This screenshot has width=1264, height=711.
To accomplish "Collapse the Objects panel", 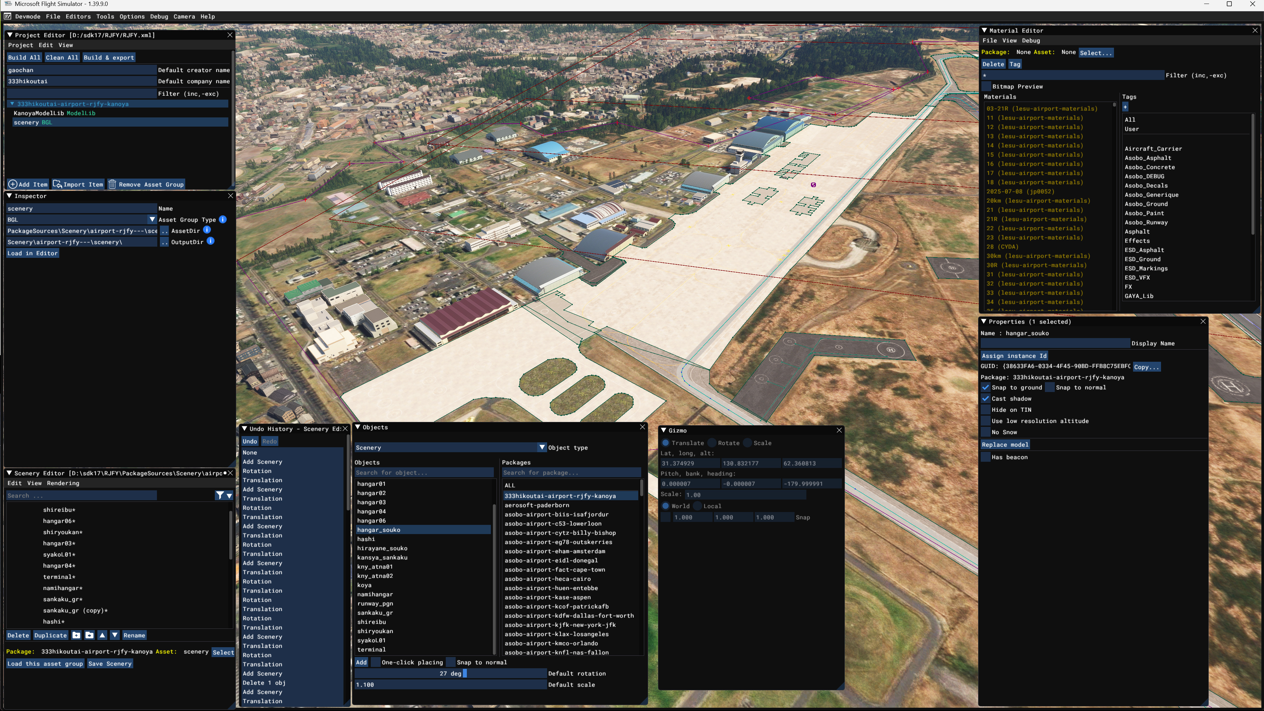I will (358, 427).
